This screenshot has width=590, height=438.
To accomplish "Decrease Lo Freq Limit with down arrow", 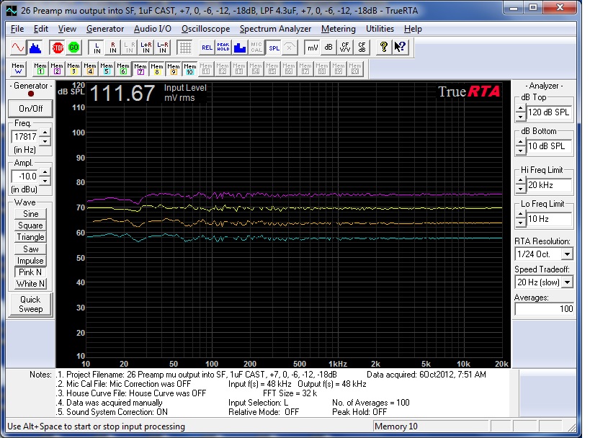I will point(520,223).
